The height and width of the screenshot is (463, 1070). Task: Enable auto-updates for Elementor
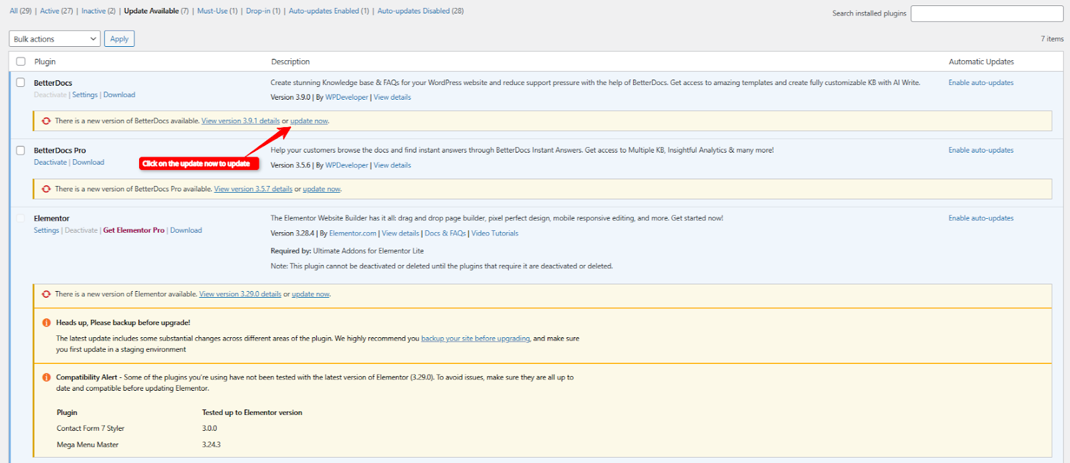(x=981, y=218)
